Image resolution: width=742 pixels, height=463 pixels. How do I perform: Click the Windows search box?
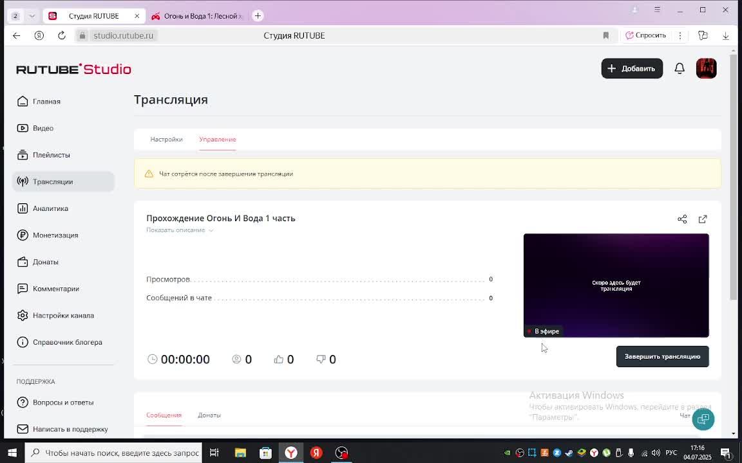(x=113, y=453)
